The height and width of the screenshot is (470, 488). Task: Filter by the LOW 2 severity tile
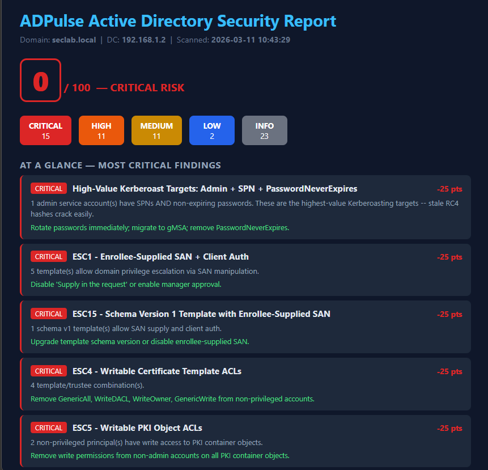[212, 130]
